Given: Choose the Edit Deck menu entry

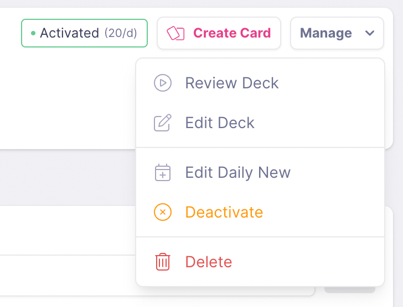Looking at the screenshot, I should (220, 123).
